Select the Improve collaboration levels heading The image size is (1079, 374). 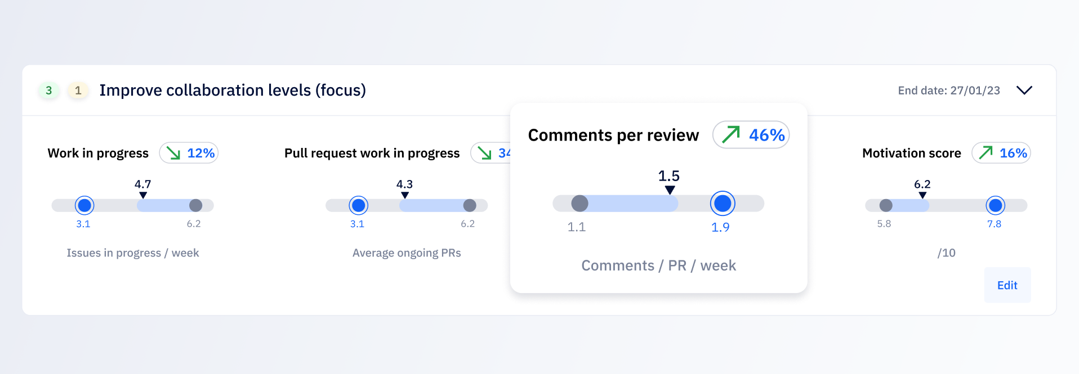click(x=233, y=90)
